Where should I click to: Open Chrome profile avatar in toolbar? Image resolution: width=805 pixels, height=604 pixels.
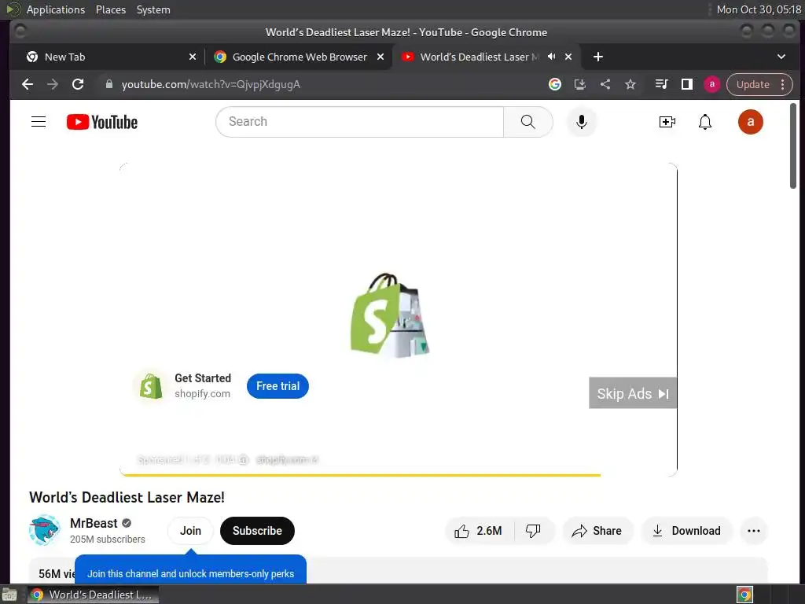[x=711, y=84]
